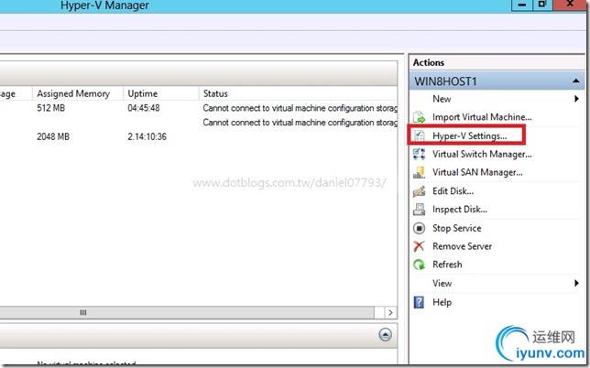This screenshot has width=590, height=368.
Task: Select the second 'Cannot connect' status row
Action: click(300, 123)
